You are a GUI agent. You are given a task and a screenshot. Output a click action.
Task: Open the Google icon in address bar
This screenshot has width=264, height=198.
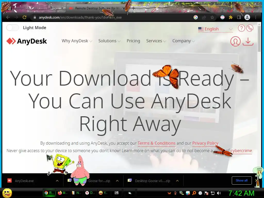pyautogui.click(x=196, y=17)
